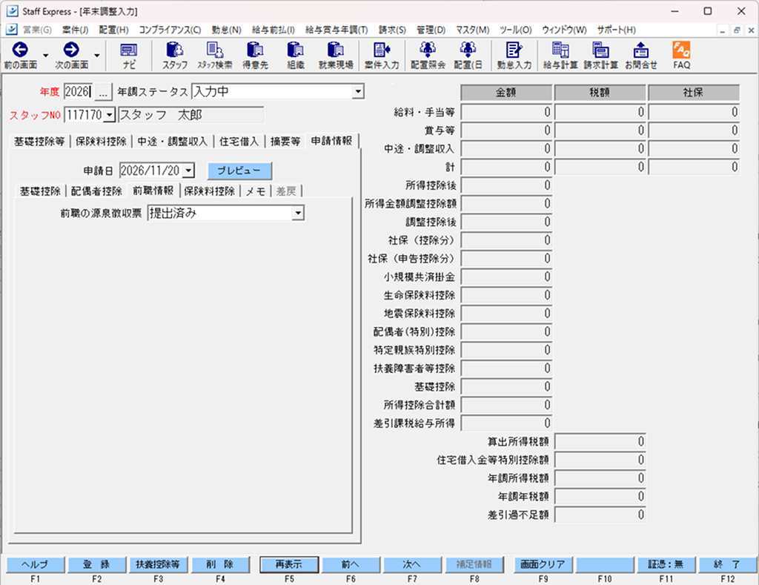This screenshot has height=585, width=759.
Task: Open the 配置(日 toolbar icon
Action: pyautogui.click(x=468, y=55)
